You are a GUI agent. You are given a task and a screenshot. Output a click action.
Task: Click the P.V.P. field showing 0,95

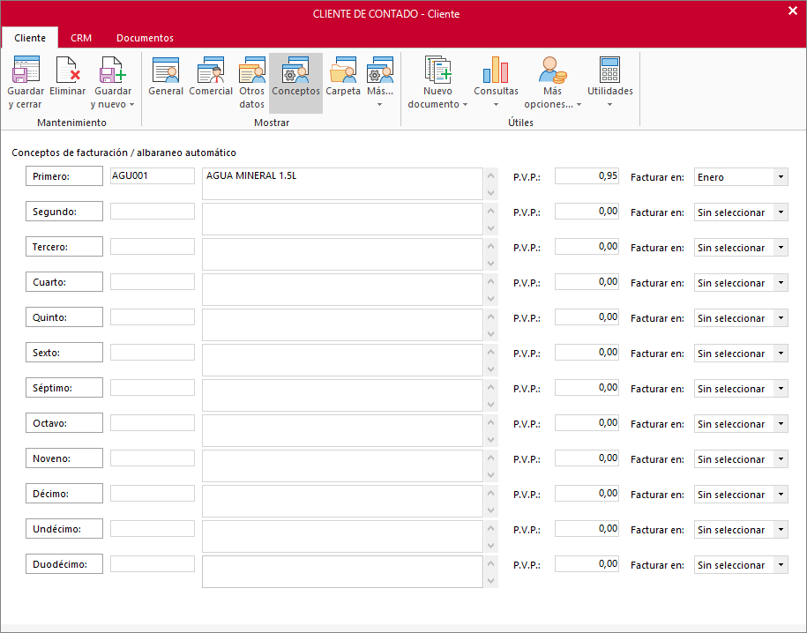(587, 176)
